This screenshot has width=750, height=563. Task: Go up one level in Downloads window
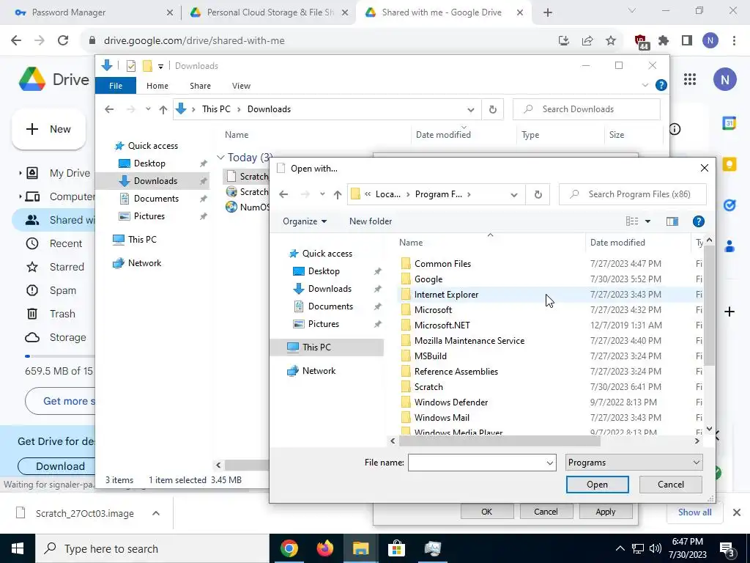coord(163,109)
